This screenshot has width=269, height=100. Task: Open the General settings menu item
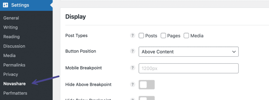[x=11, y=18]
